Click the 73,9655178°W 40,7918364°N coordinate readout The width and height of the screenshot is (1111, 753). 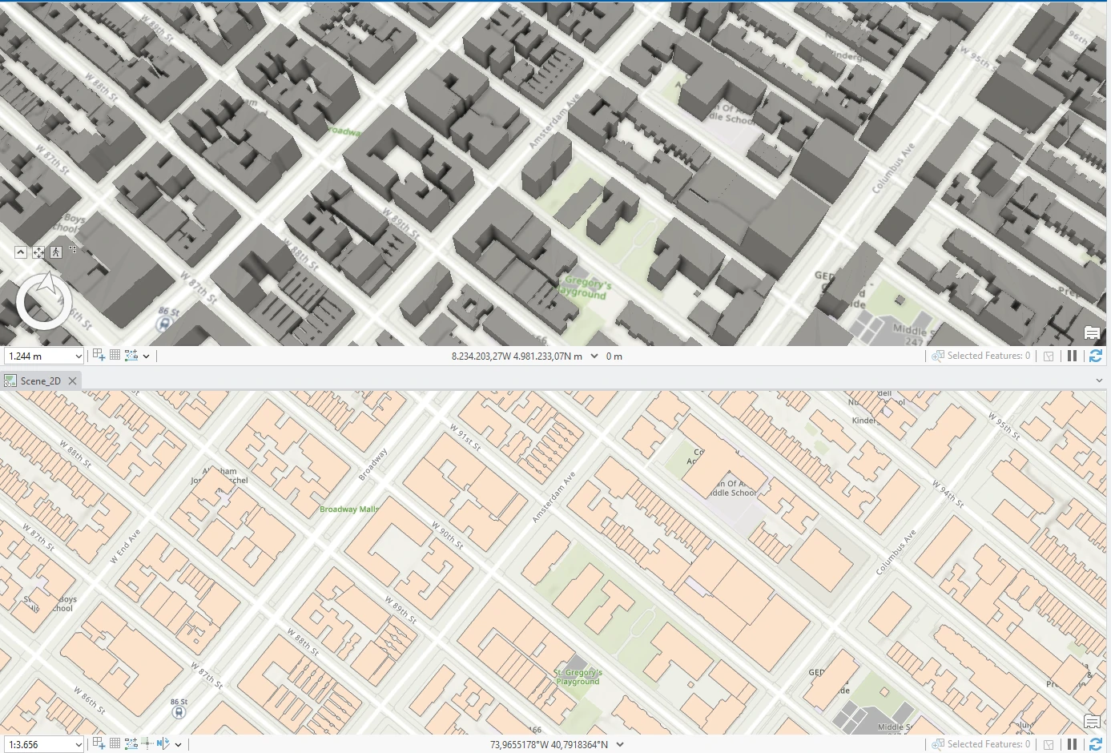(549, 745)
